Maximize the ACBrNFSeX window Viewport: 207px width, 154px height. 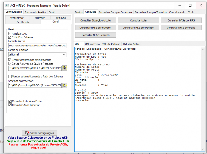tap(190, 6)
